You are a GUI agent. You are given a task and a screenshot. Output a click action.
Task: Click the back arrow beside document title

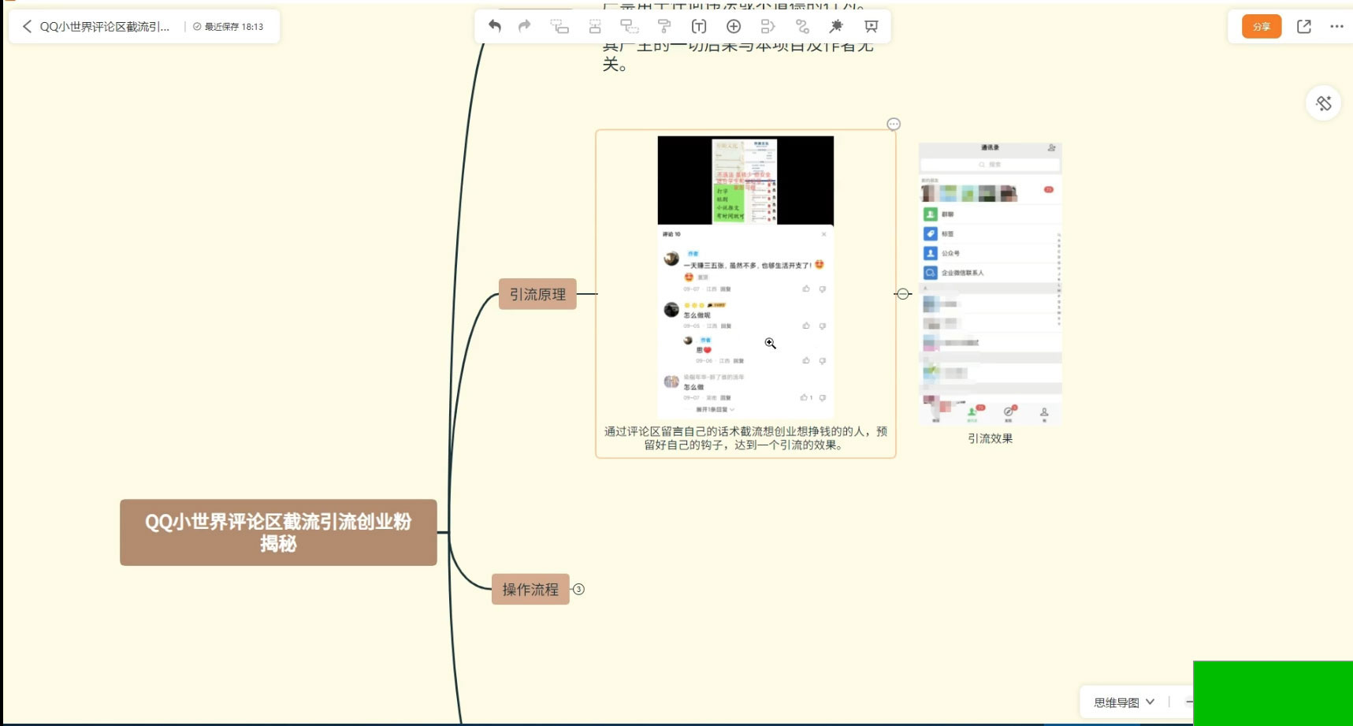[x=27, y=27]
